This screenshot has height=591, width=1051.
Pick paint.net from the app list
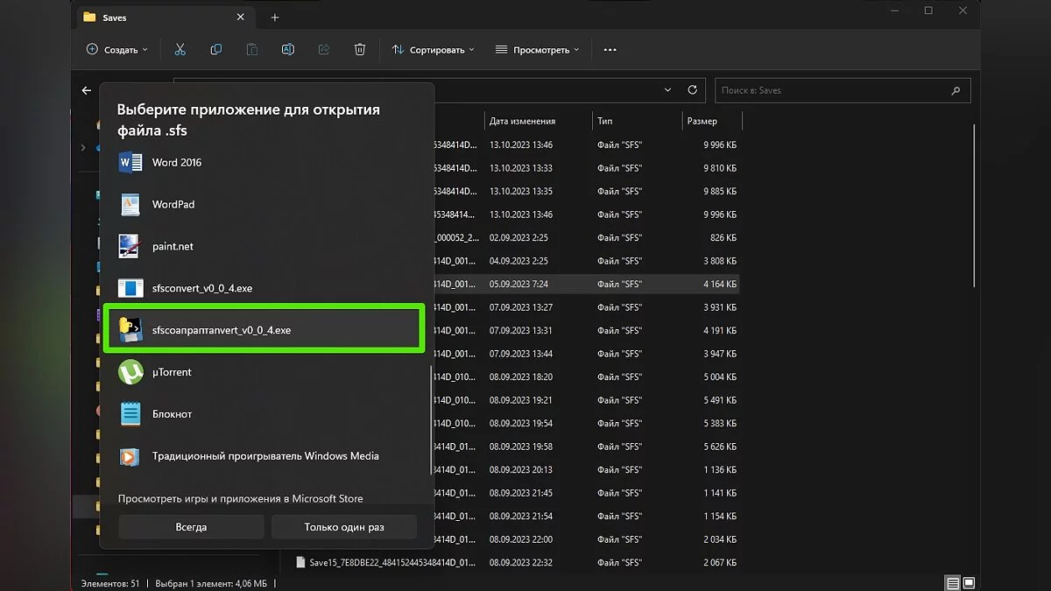[173, 246]
